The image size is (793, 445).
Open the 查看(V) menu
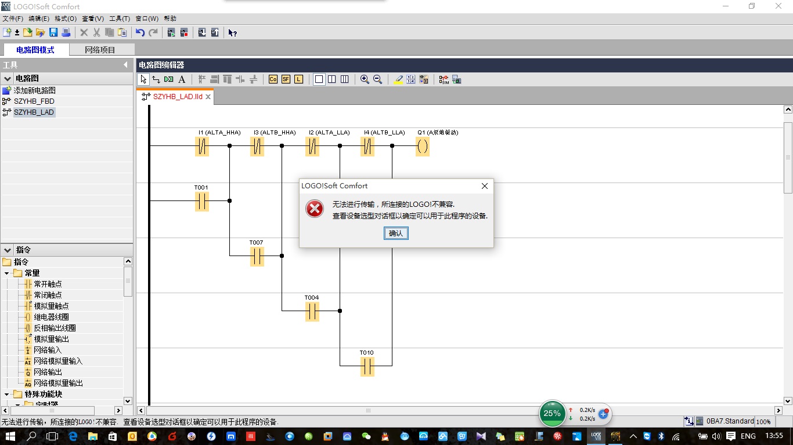[93, 19]
